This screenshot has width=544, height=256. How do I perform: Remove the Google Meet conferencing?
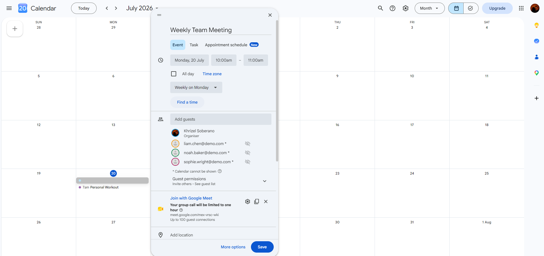tap(266, 202)
